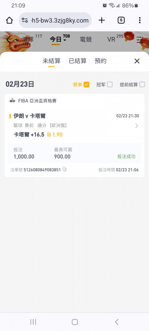149x331 pixels.
Task: Close the bet records panel
Action: coord(137,61)
